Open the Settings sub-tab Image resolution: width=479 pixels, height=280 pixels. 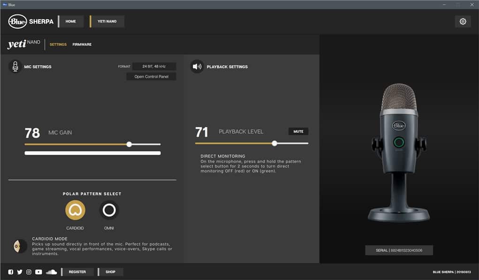[58, 44]
